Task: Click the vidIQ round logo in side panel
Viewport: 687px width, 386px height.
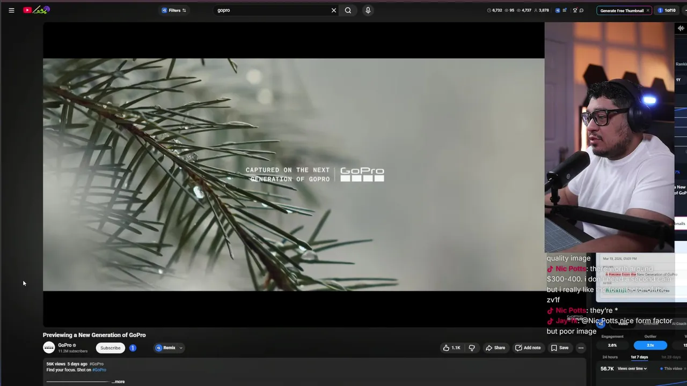Action: [x=601, y=323]
